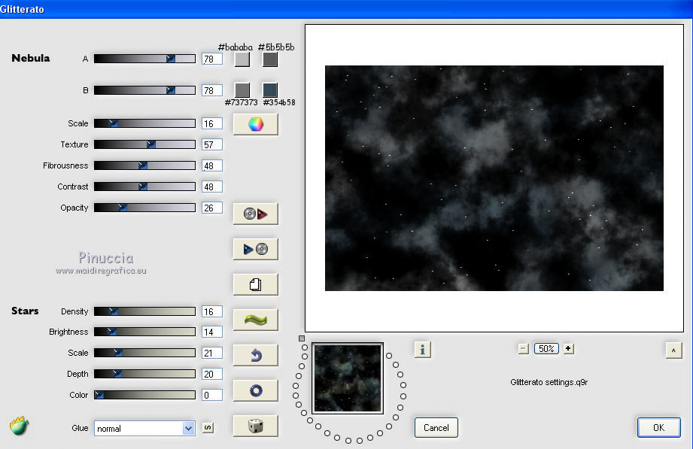Click the play-then-disc preset button
The image size is (693, 449).
[x=256, y=249]
